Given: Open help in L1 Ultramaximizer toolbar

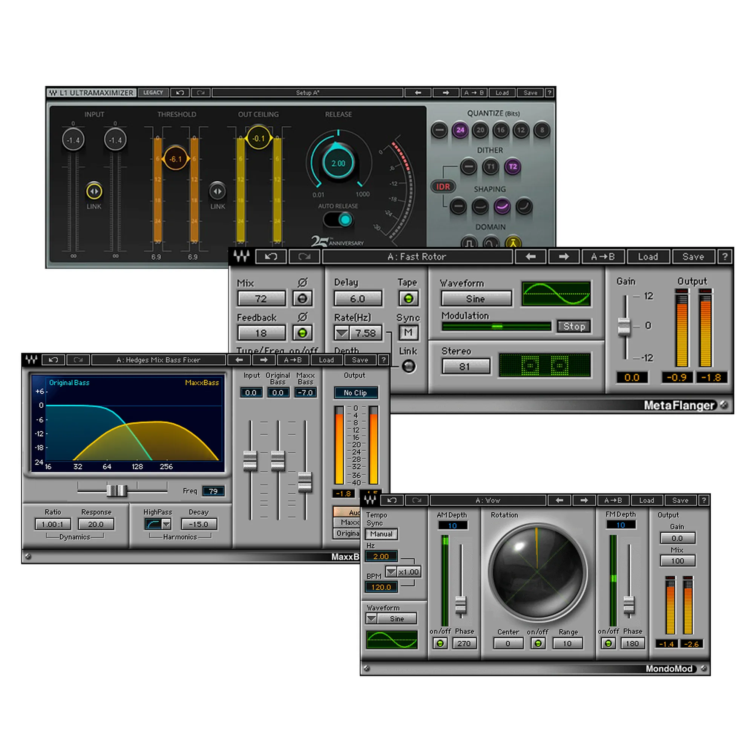Looking at the screenshot, I should [x=550, y=92].
